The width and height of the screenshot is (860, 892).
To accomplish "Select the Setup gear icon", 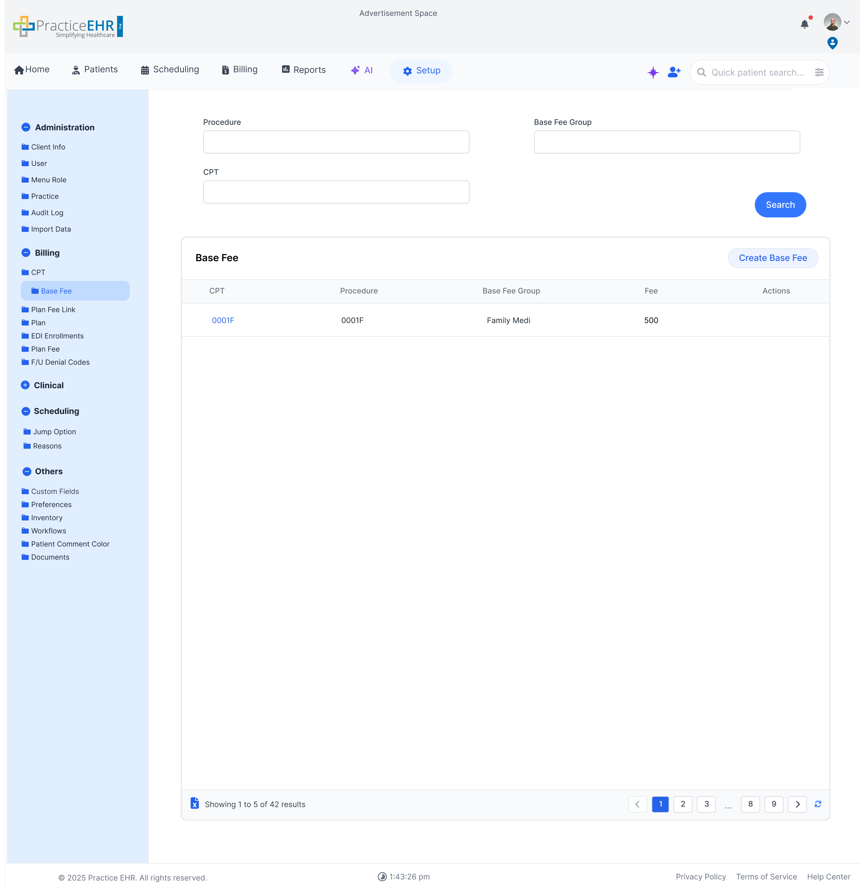I will (407, 71).
